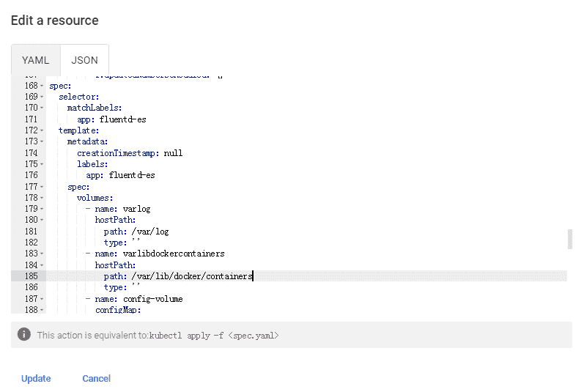This screenshot has height=392, width=584.
Task: Click 'template:' key on line 172
Action: (78, 130)
